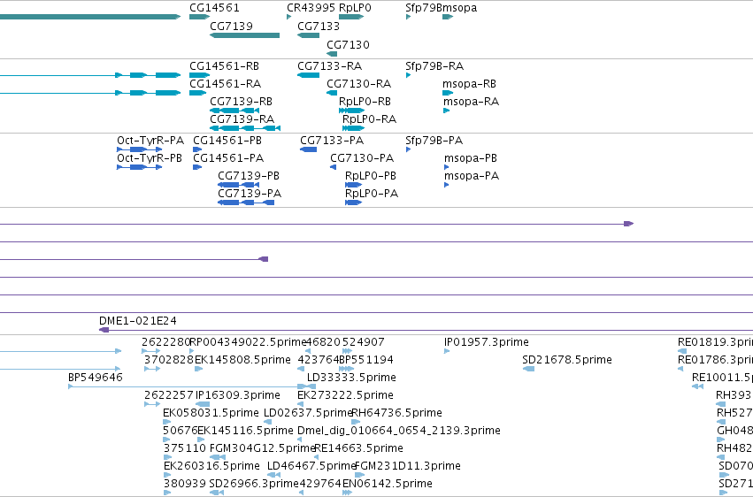Click EST label BP551194
The image size is (753, 497).
click(366, 360)
